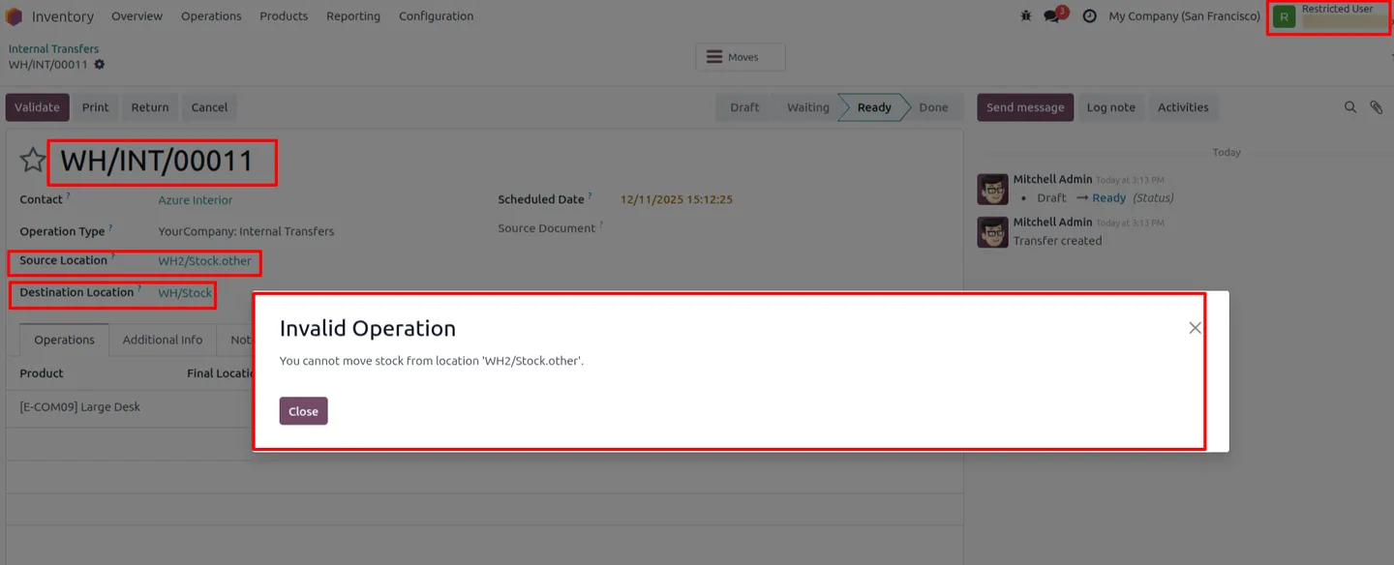Select the Waiting status stage

click(x=807, y=107)
